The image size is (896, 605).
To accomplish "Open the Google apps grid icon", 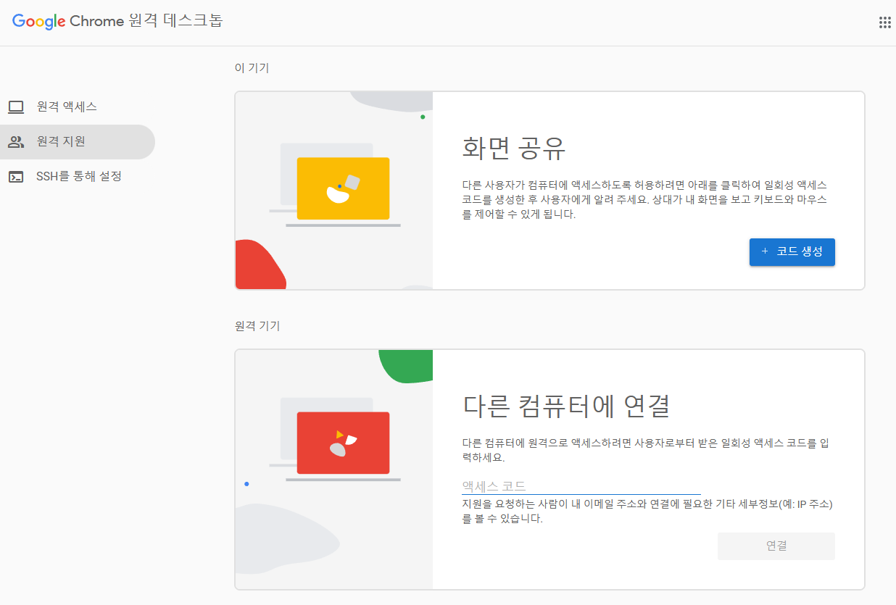I will point(884,22).
